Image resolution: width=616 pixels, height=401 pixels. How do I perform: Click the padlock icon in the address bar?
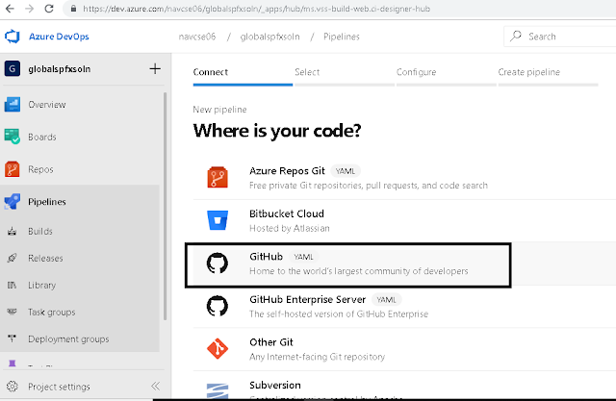click(x=73, y=9)
